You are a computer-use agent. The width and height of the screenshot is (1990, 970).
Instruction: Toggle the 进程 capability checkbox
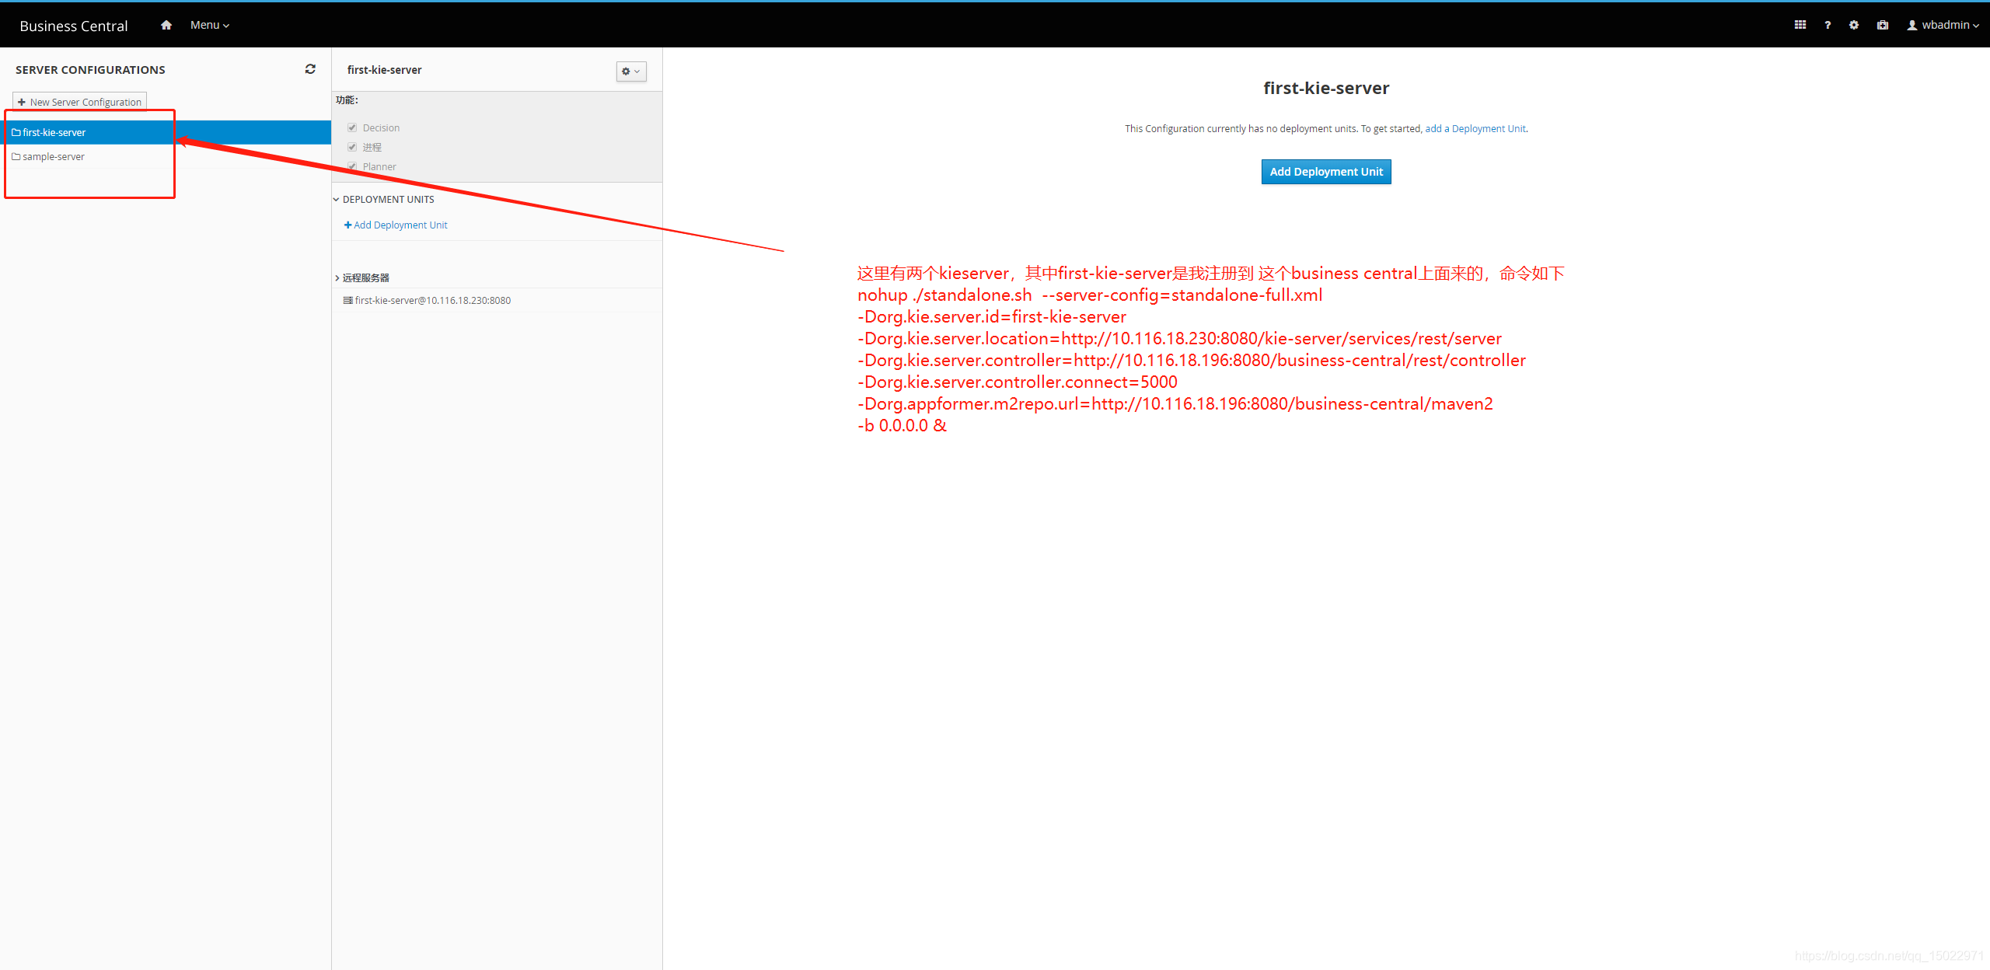pyautogui.click(x=352, y=147)
